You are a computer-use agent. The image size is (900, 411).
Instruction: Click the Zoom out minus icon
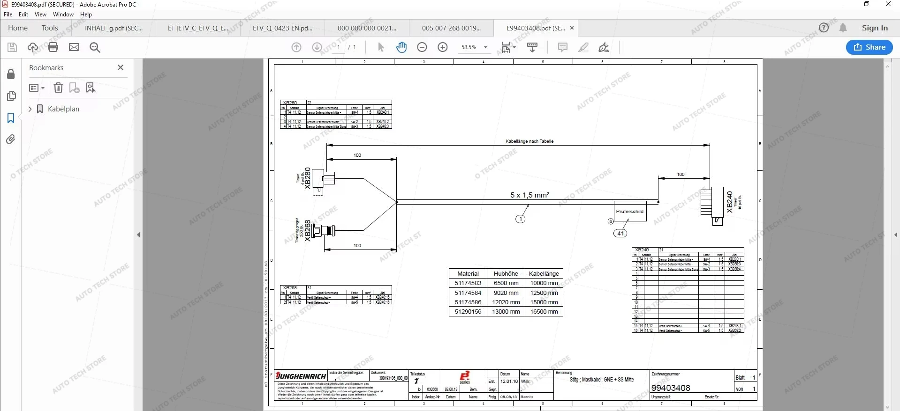422,47
